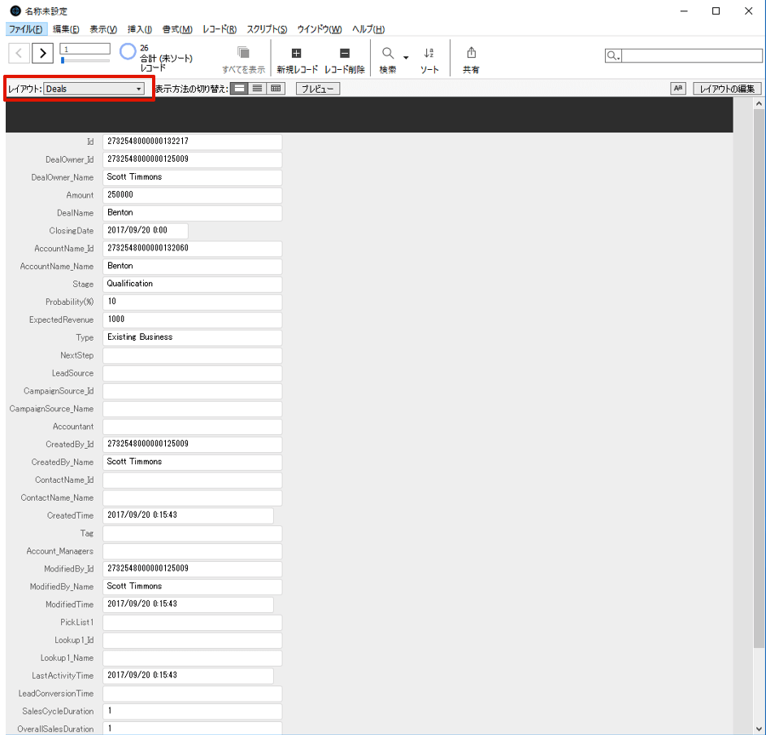Screen dimensions: 766x735
Task: Expand the arrow next to Find (検索)
Action: pos(406,57)
